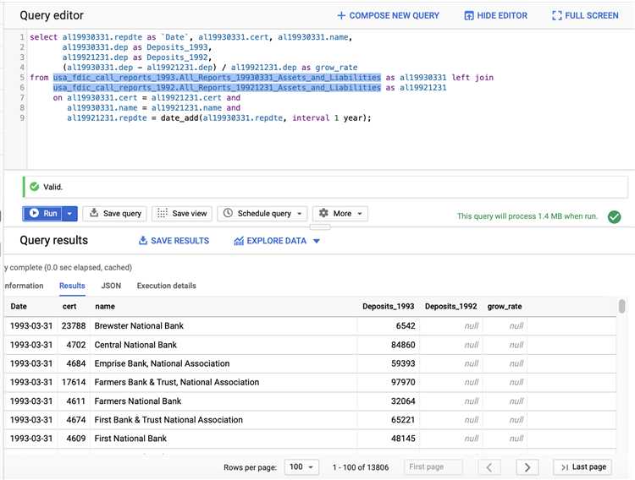635x480 pixels.
Task: Click the Schedule query clock icon
Action: [228, 213]
